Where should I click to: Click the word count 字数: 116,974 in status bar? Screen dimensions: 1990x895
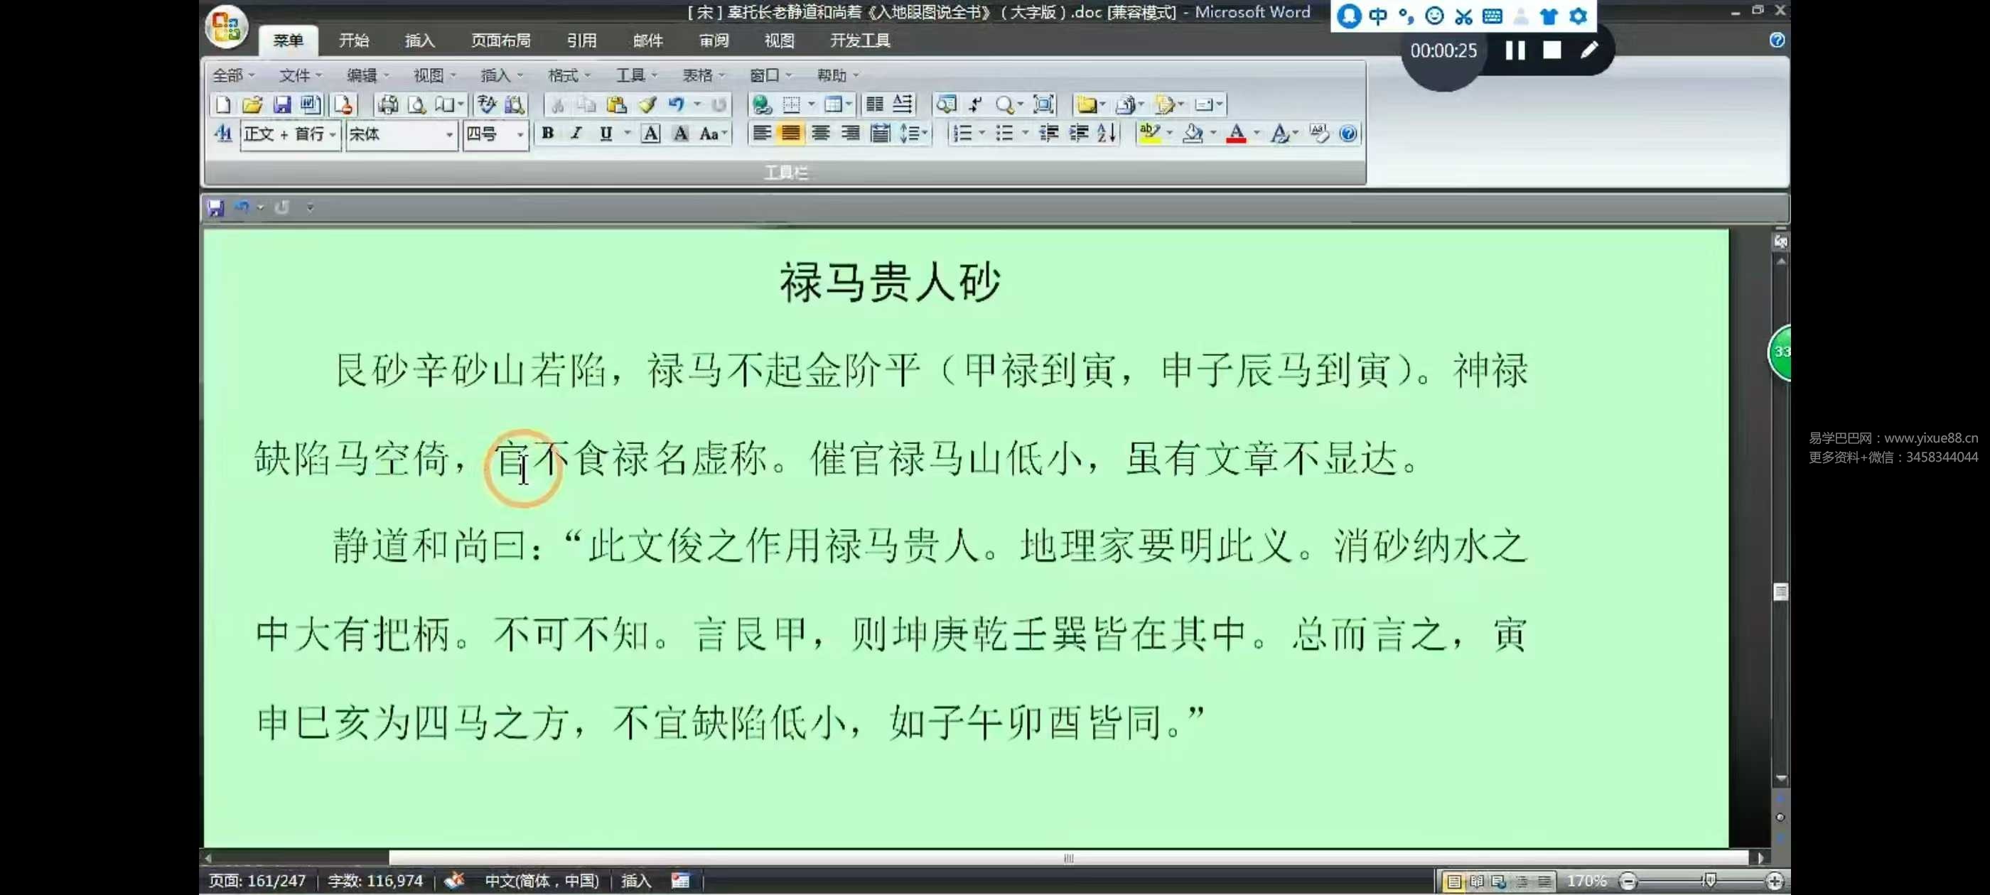pos(375,881)
